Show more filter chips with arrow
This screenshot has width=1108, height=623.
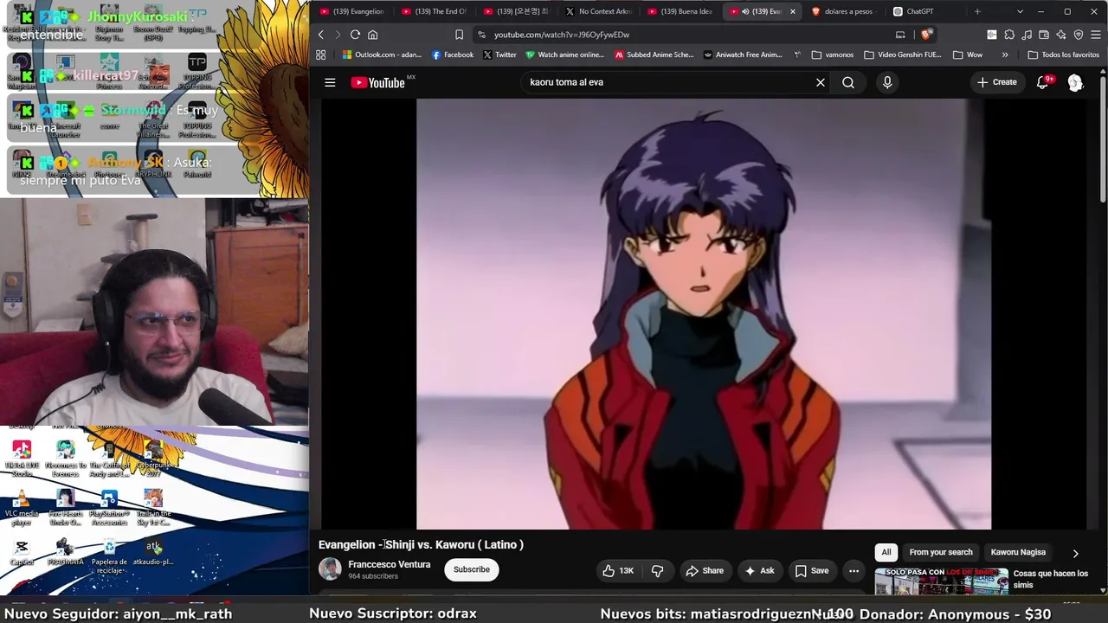(x=1076, y=553)
